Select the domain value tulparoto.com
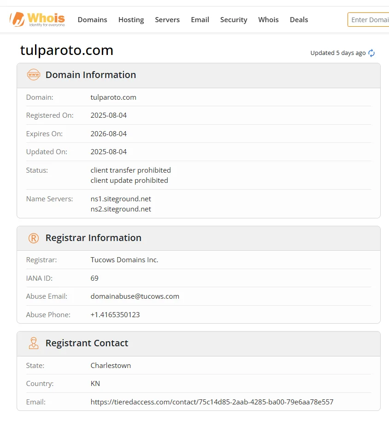 point(113,97)
